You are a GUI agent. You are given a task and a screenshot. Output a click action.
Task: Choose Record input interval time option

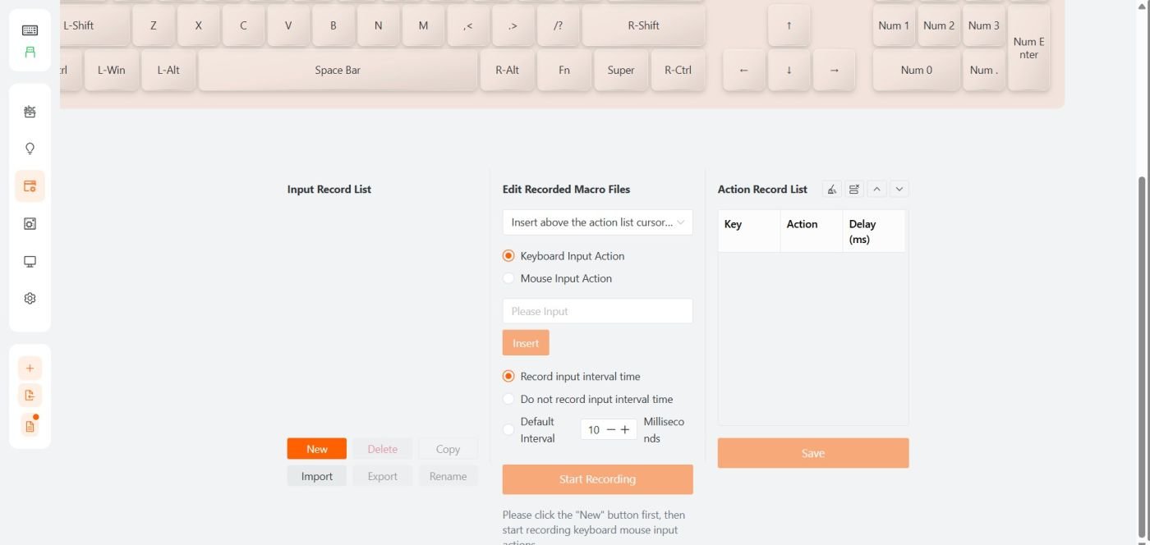tap(508, 377)
